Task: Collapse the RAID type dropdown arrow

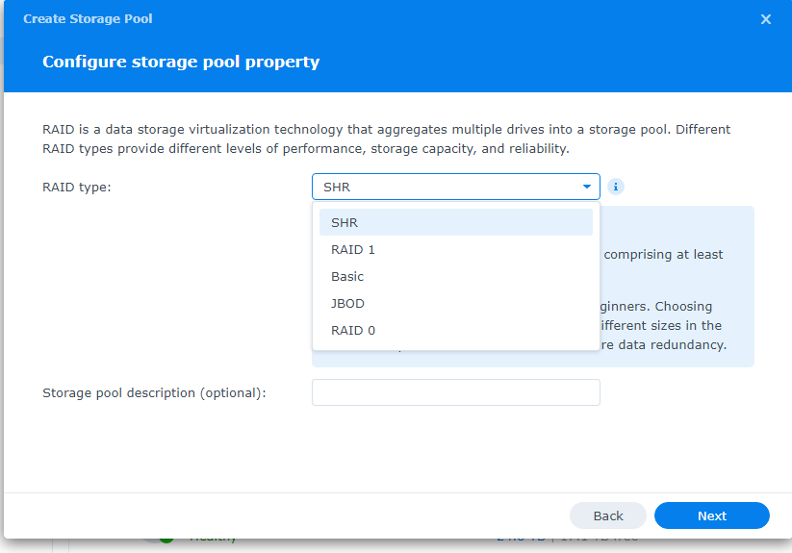Action: [586, 187]
